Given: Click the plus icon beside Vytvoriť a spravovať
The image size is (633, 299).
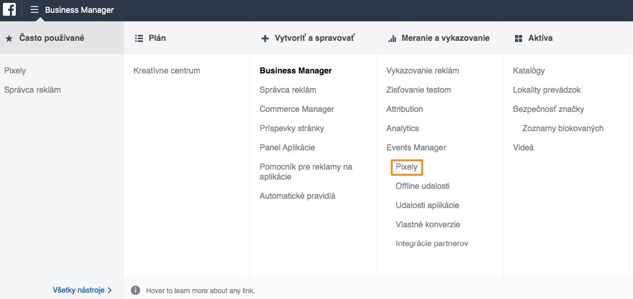Looking at the screenshot, I should [x=265, y=38].
